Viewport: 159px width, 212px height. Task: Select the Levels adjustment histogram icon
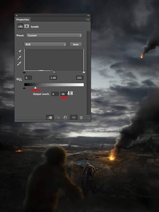pos(20,26)
